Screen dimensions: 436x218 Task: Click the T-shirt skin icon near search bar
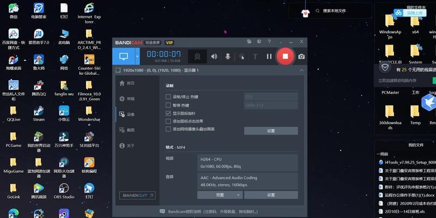point(305,13)
